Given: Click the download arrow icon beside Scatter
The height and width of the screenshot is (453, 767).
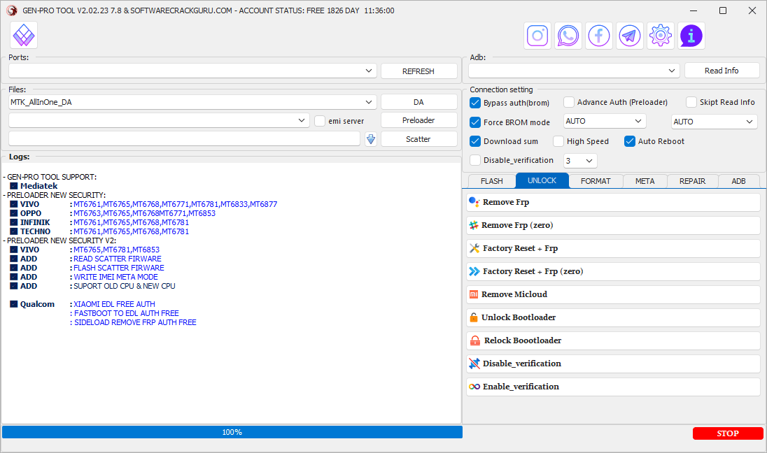Looking at the screenshot, I should click(x=371, y=139).
